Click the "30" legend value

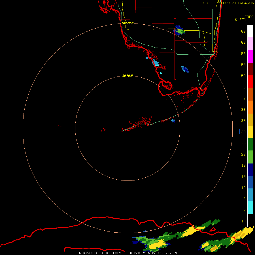[x=243, y=132]
